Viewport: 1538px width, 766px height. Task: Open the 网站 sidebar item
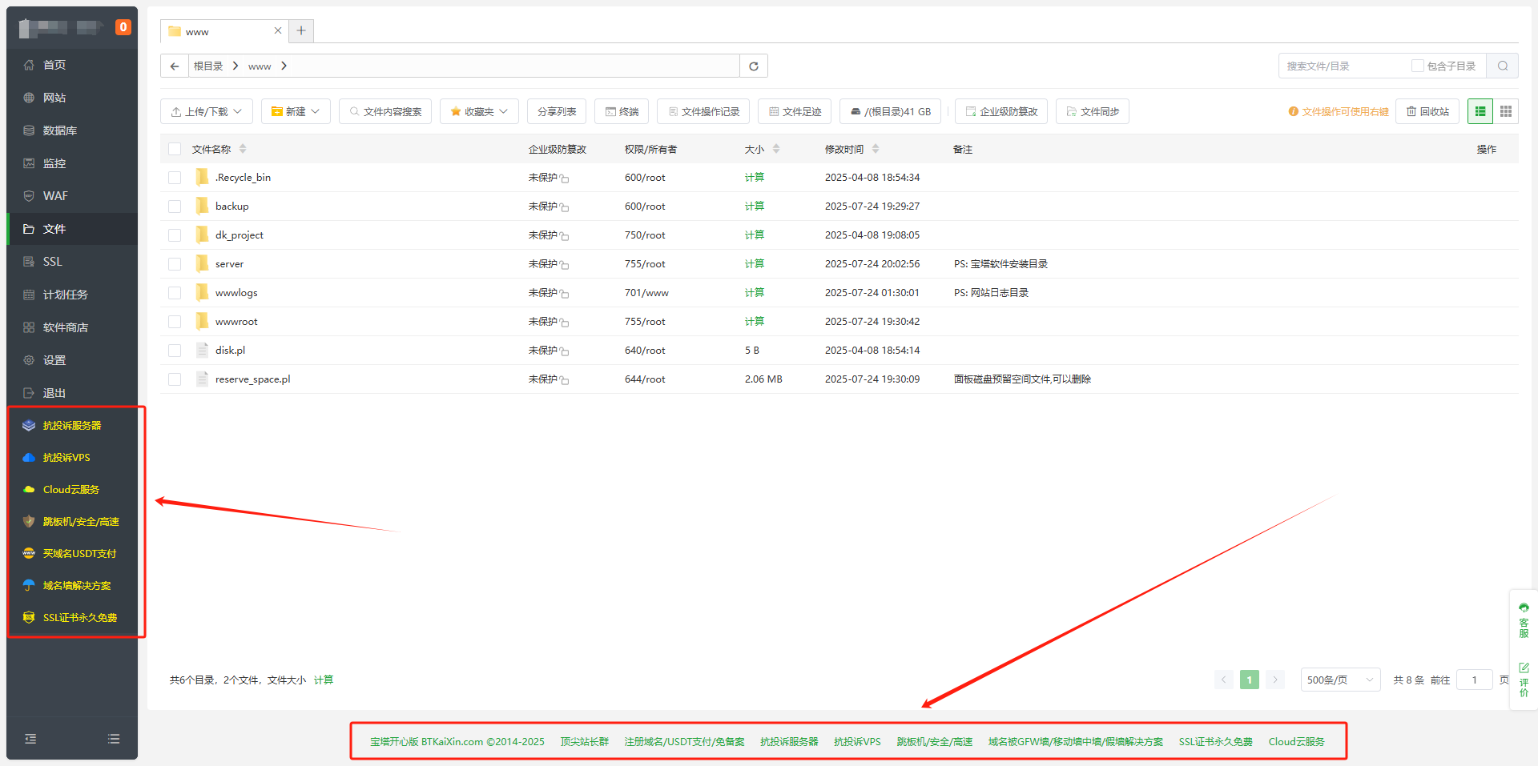coord(72,98)
